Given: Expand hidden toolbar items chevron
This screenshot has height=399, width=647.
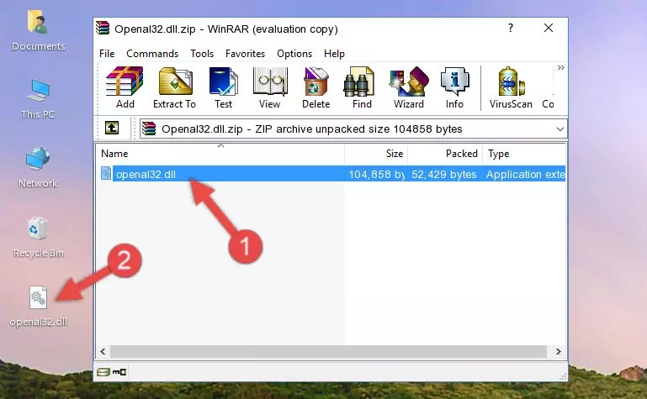Looking at the screenshot, I should 560,68.
